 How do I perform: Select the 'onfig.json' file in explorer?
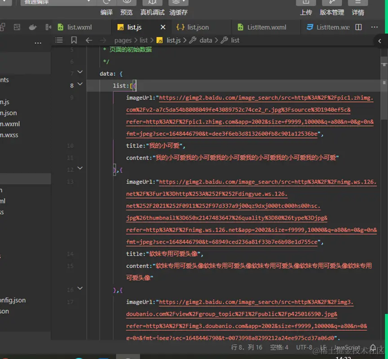[13, 300]
